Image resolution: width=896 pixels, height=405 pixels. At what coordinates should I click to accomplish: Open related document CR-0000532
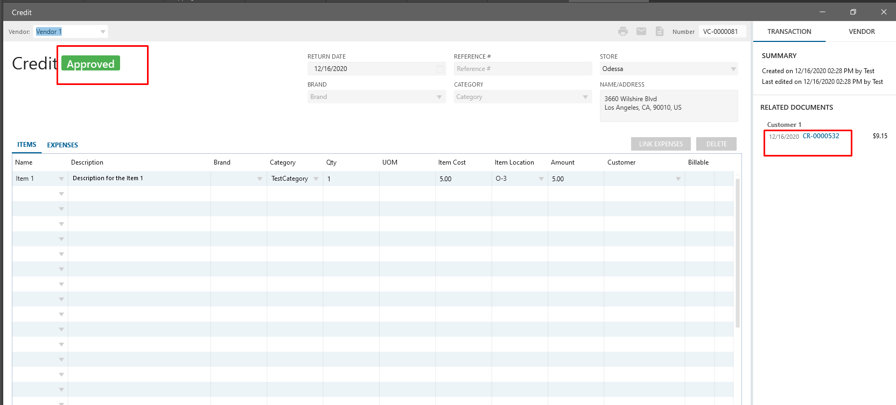tap(821, 136)
